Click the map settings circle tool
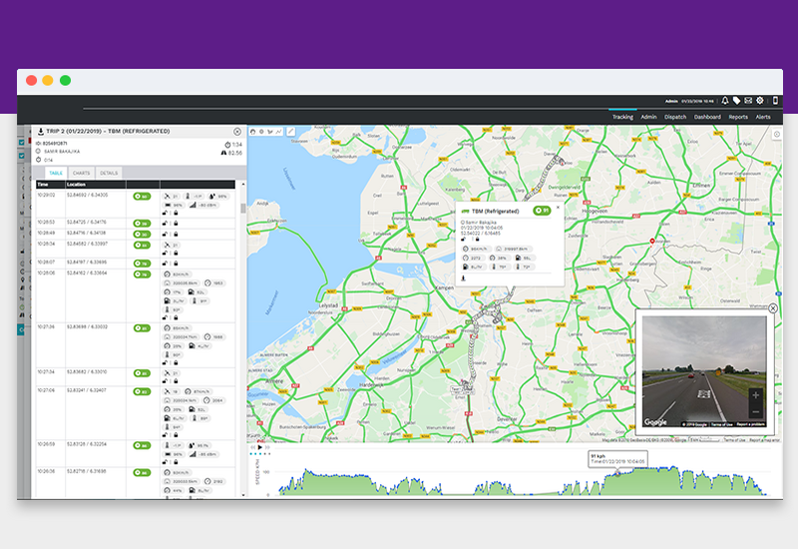The width and height of the screenshot is (798, 549). [x=261, y=132]
